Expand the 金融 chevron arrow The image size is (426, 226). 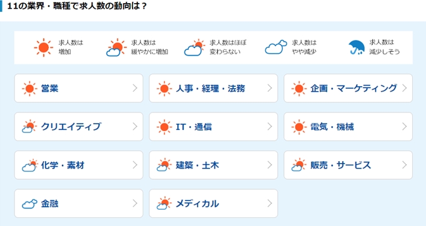click(x=135, y=204)
